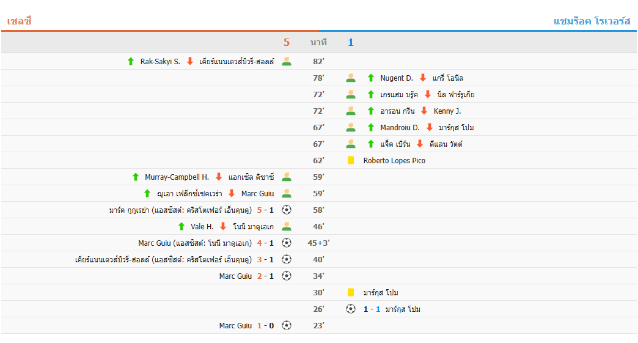Click green up arrow beside Murray-Campbell H.

pyautogui.click(x=136, y=177)
